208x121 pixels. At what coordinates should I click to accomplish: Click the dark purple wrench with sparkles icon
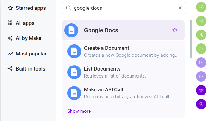[201, 90]
